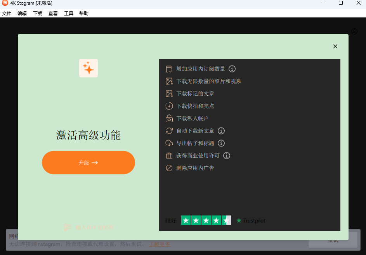
Task: Open the 编辑 menu
Action: (22, 14)
